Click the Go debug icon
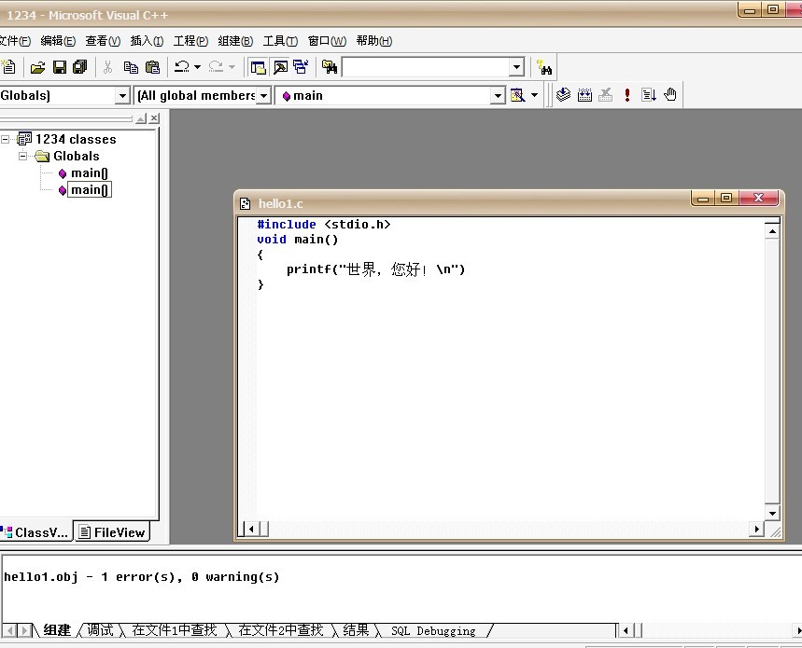The width and height of the screenshot is (802, 648). (649, 95)
